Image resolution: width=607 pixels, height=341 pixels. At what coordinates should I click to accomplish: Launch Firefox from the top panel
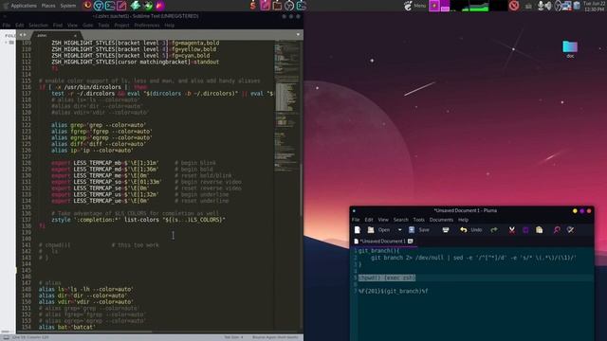coord(87,6)
